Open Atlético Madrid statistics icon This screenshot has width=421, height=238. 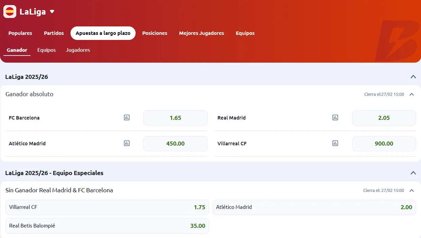[127, 144]
